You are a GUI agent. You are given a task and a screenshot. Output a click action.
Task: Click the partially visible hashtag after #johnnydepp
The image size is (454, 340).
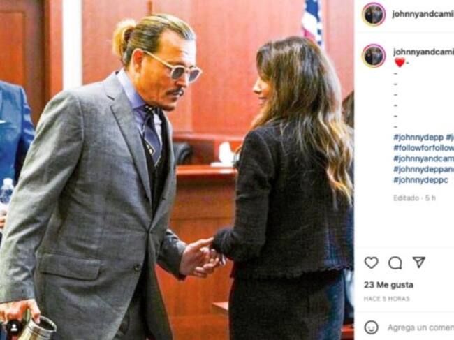click(x=449, y=138)
